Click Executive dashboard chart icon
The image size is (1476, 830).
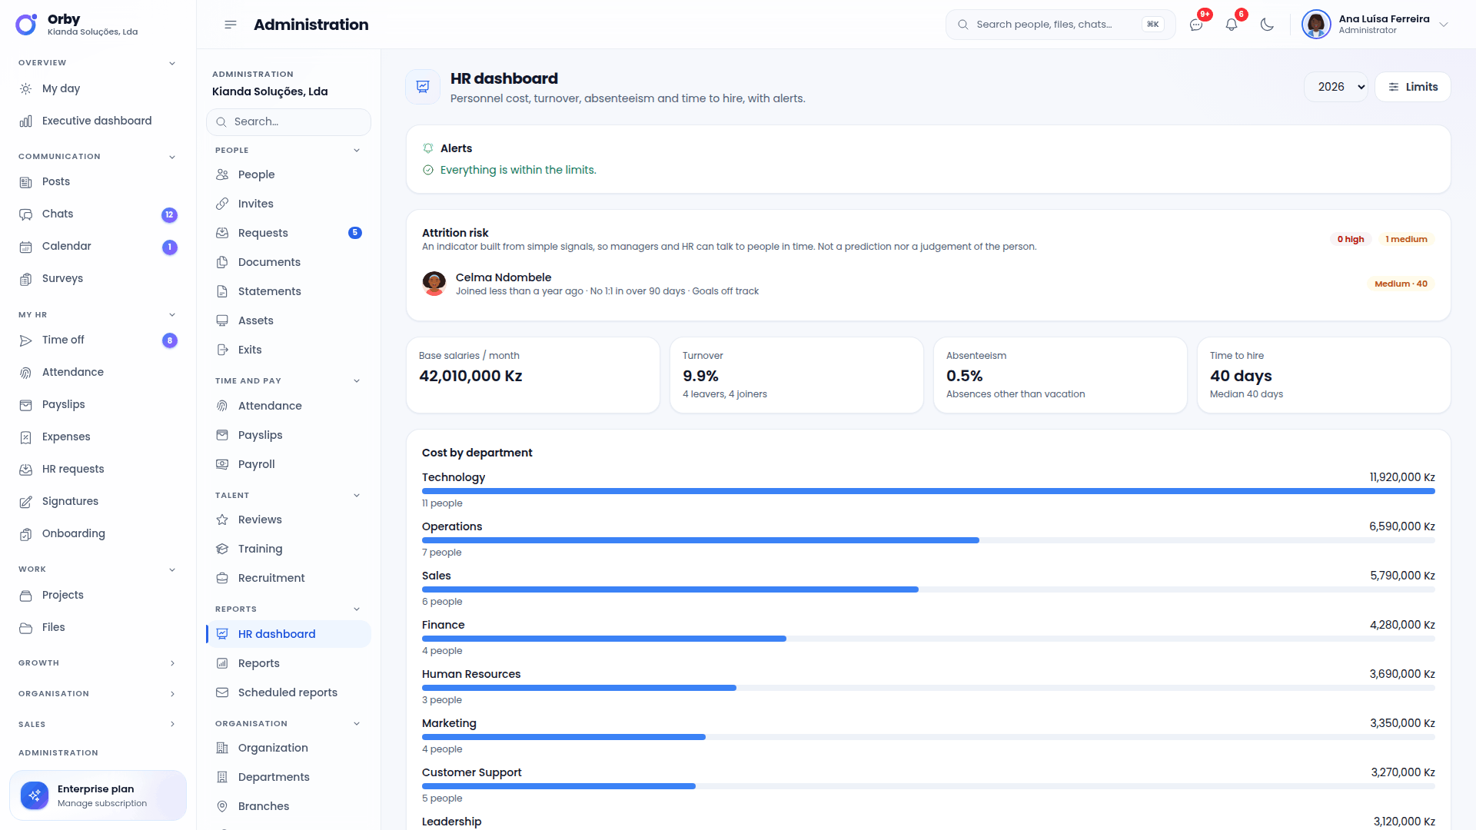26,121
